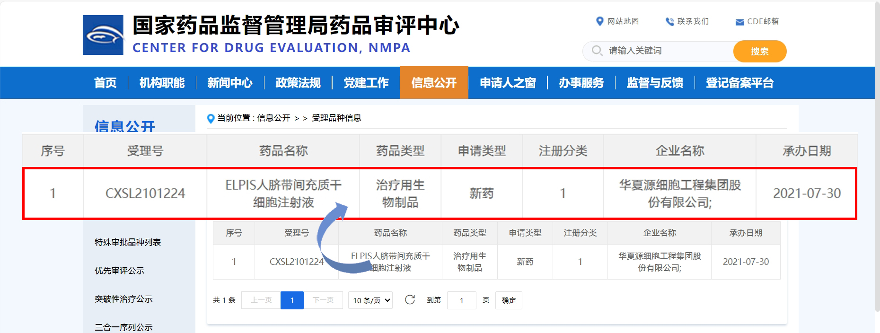Viewport: 880px width, 333px height.
Task: Click the 承办日期 header in enlarged table
Action: pos(807,151)
